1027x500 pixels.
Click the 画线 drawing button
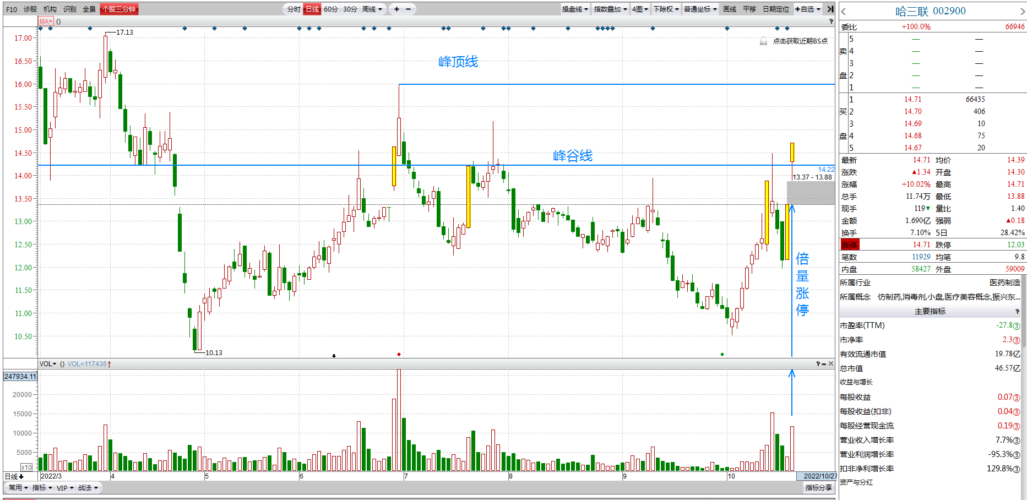[730, 9]
